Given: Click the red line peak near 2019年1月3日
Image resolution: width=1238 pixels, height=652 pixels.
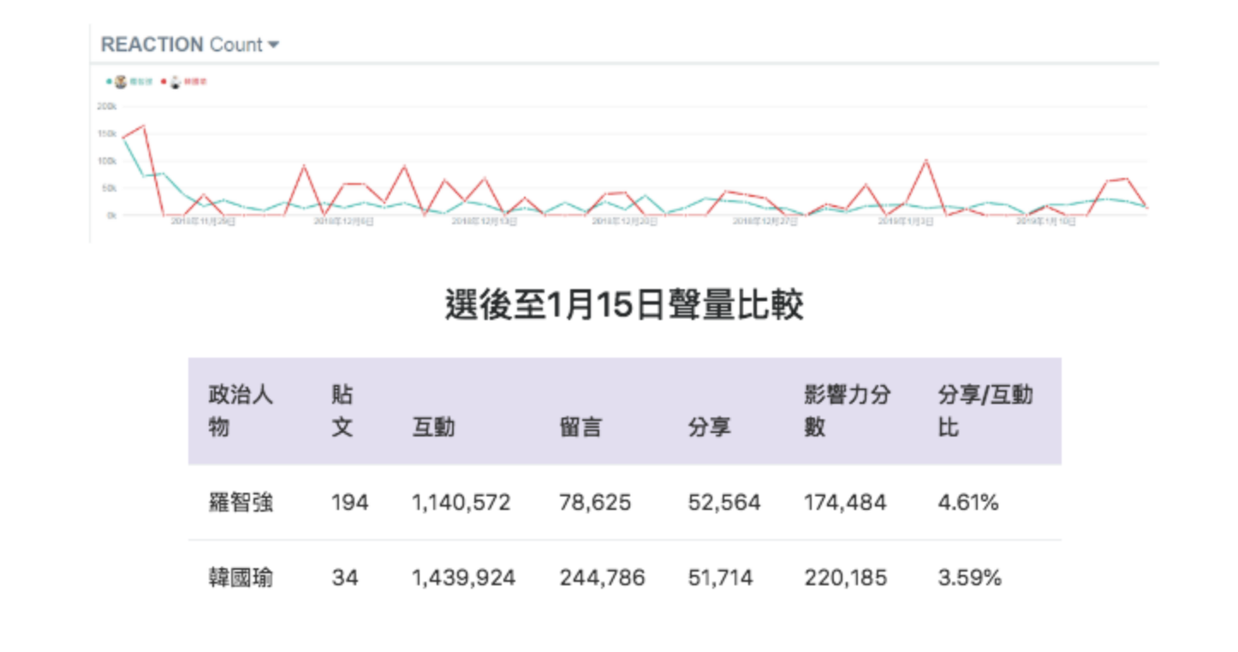Looking at the screenshot, I should [926, 160].
